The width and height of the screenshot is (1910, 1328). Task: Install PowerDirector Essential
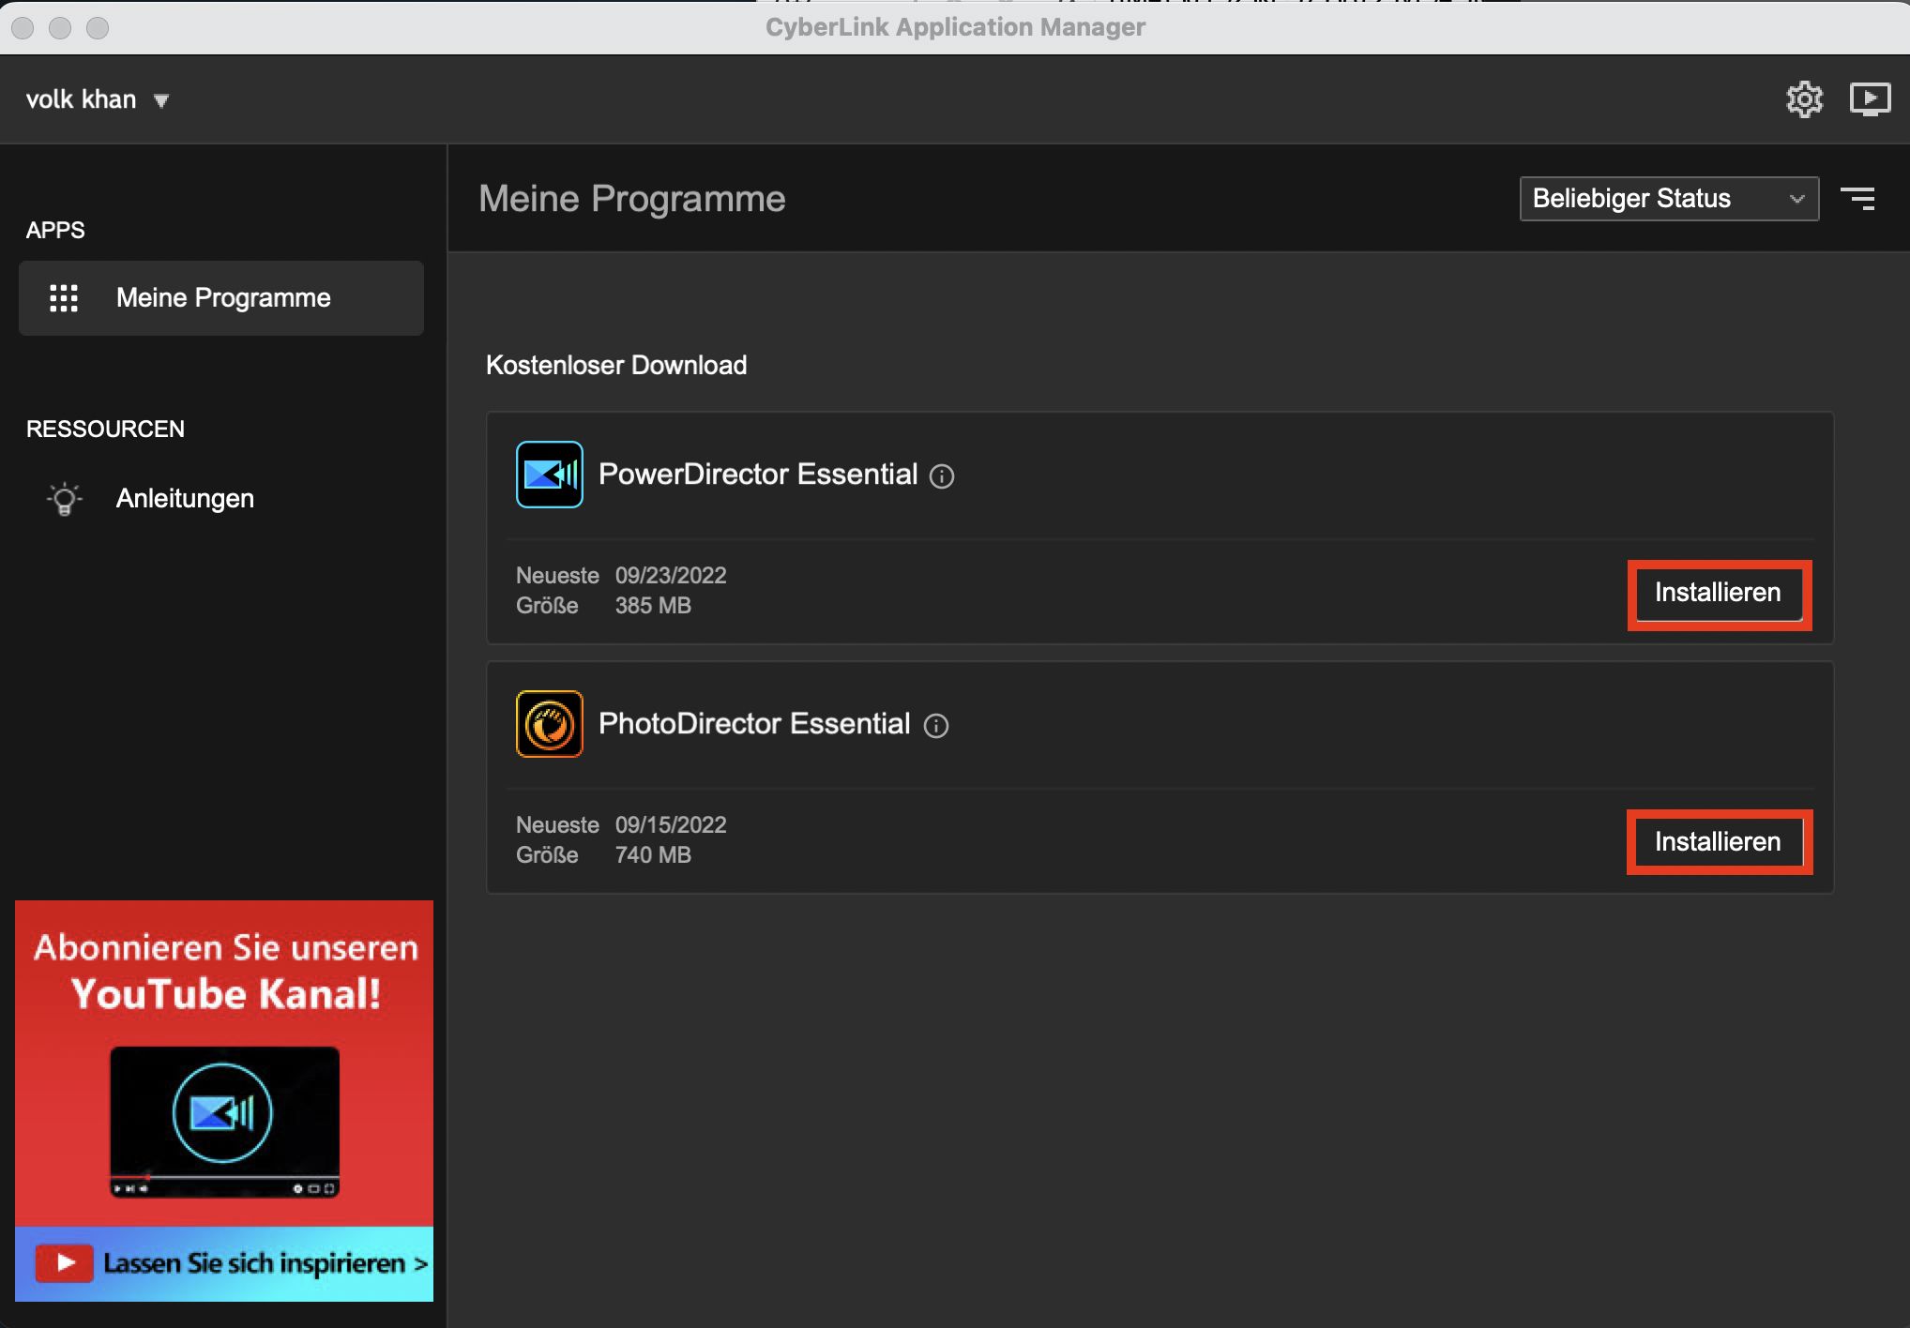point(1718,594)
